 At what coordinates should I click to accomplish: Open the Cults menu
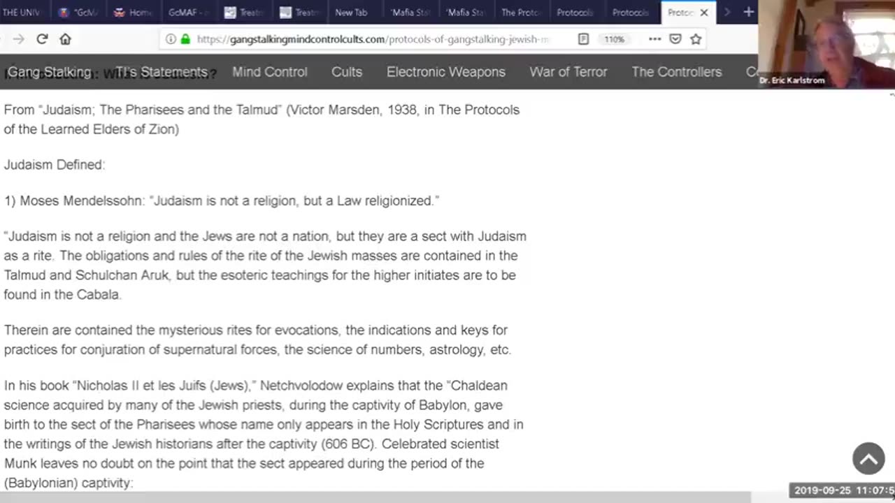click(347, 72)
